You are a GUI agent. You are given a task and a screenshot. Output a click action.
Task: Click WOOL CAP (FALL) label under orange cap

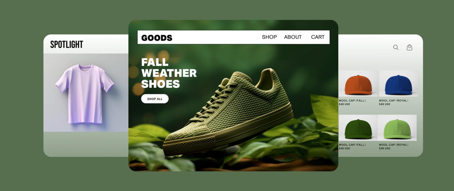point(352,101)
